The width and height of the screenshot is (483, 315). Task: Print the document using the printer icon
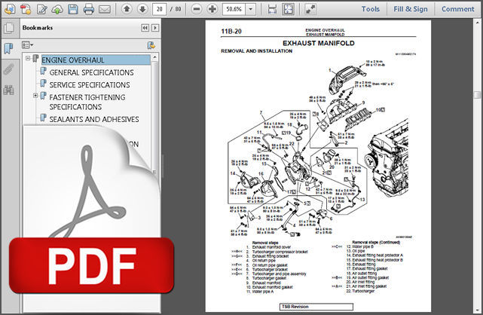point(89,9)
